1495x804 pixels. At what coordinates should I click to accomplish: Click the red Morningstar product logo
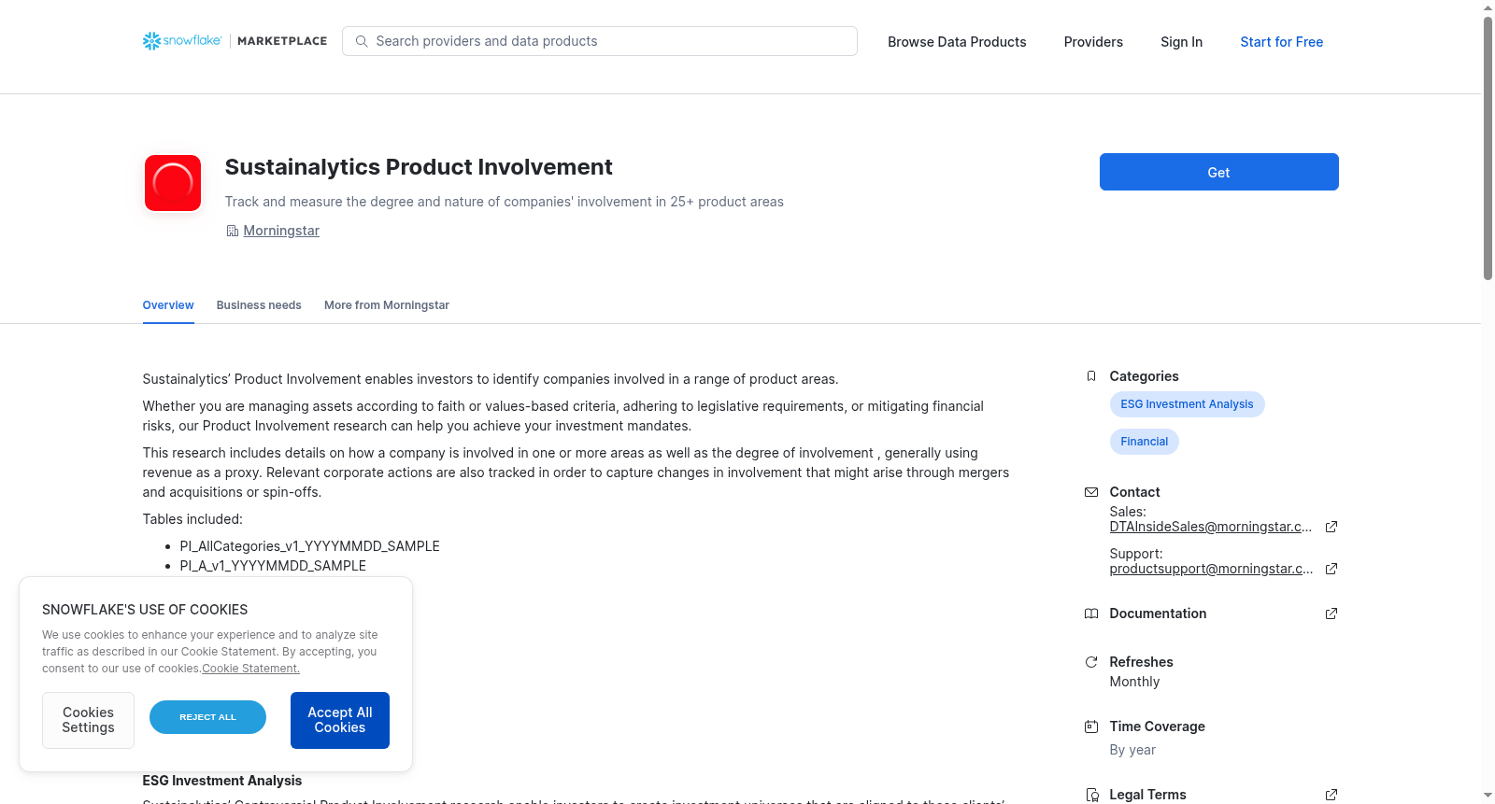[173, 183]
